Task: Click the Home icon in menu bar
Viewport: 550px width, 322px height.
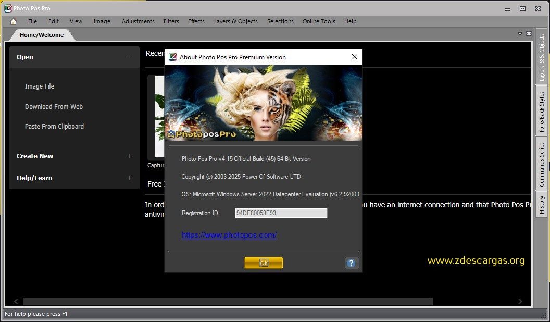Action: coord(13,21)
